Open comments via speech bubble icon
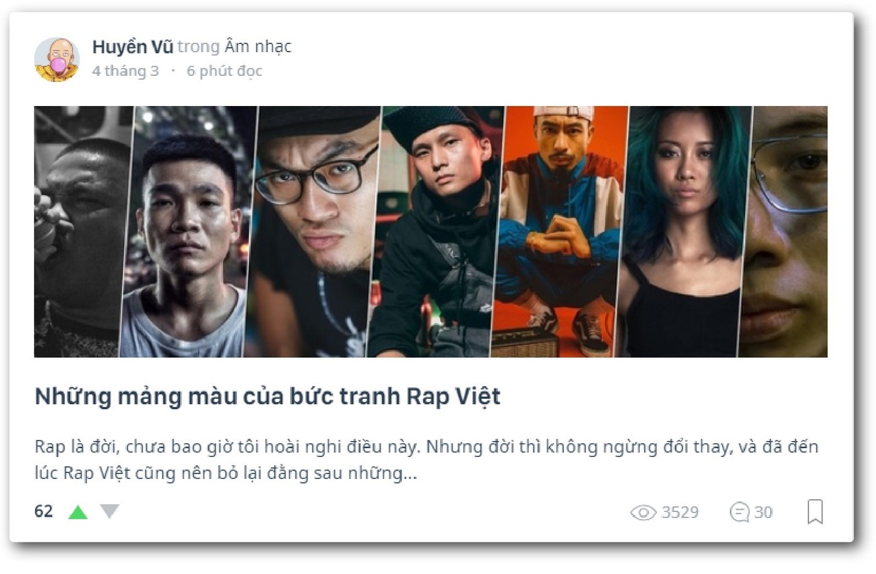 740,512
